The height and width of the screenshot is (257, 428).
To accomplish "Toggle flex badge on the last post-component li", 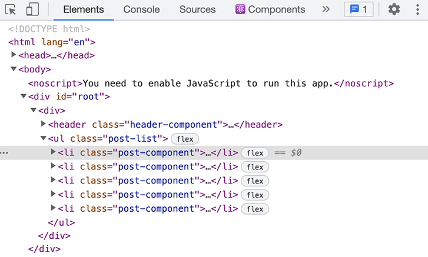I will pyautogui.click(x=254, y=209).
